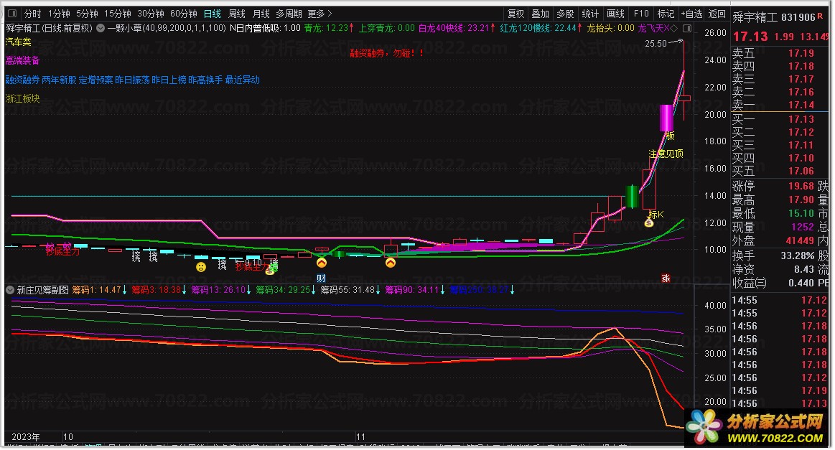Viewport: 835px width, 450px height.
Task: Click the 定增预案 tag
Action: tap(96, 80)
